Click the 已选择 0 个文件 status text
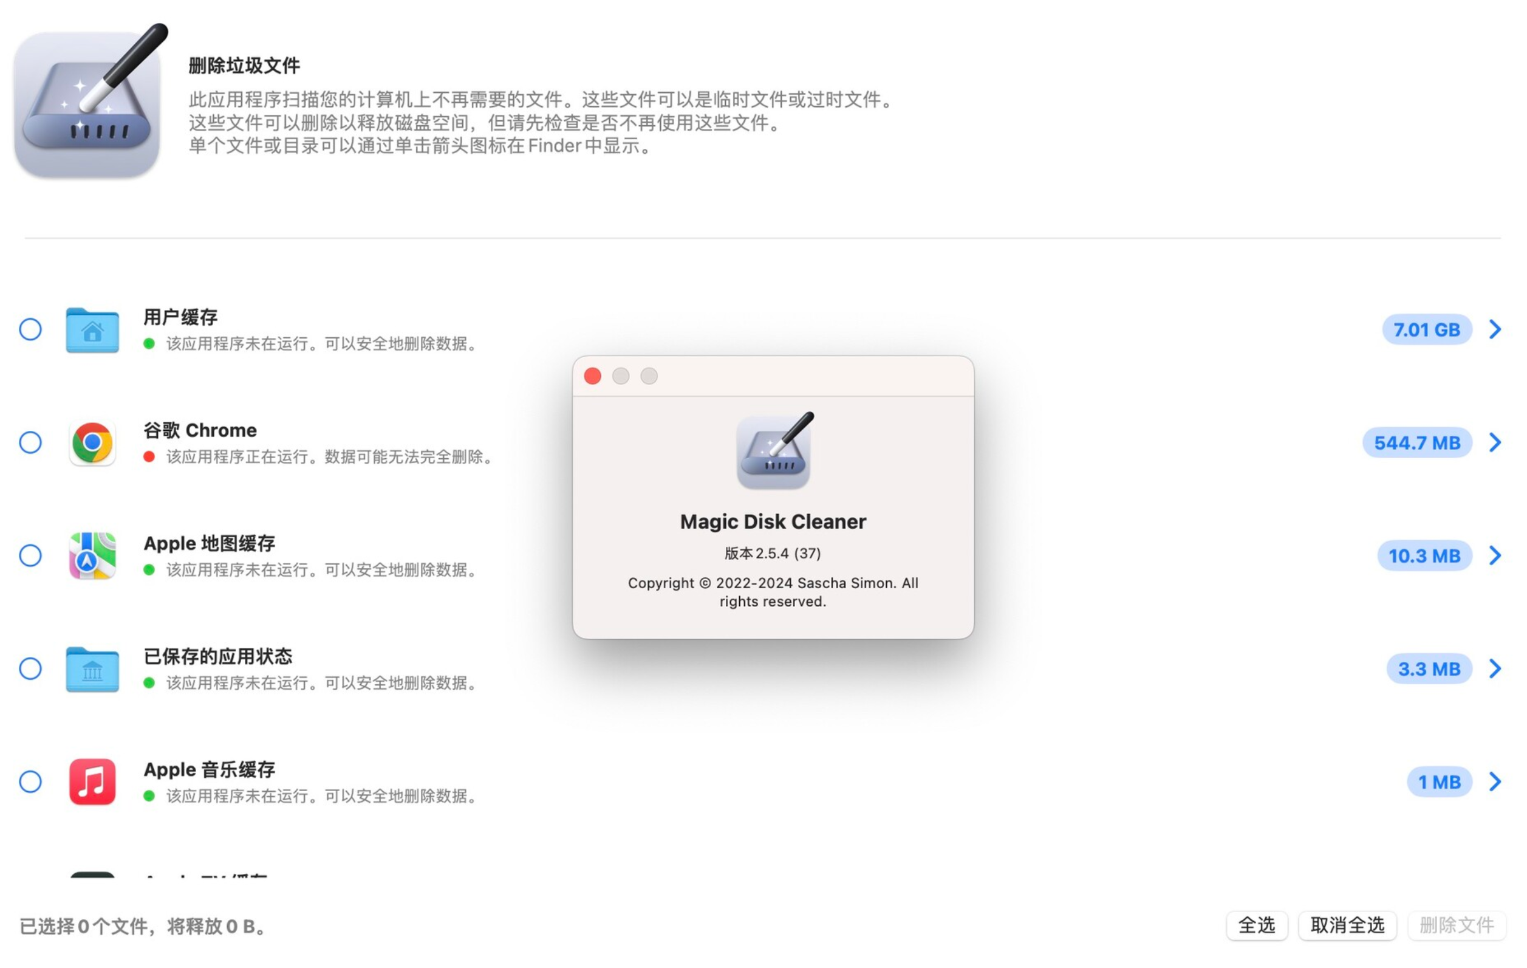Screen dimensions: 1527x968 144,926
